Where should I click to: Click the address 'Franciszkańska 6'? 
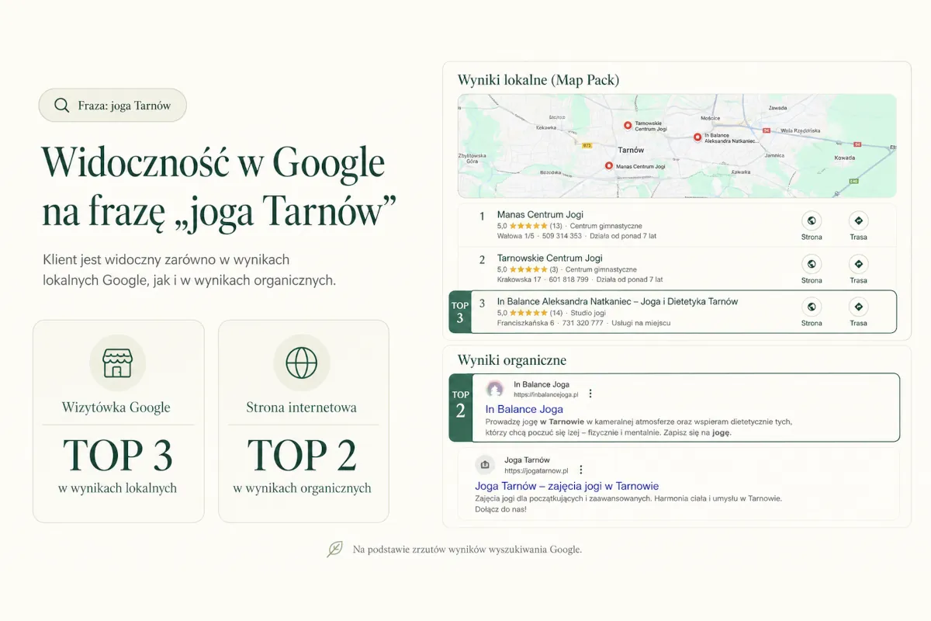pyautogui.click(x=525, y=323)
